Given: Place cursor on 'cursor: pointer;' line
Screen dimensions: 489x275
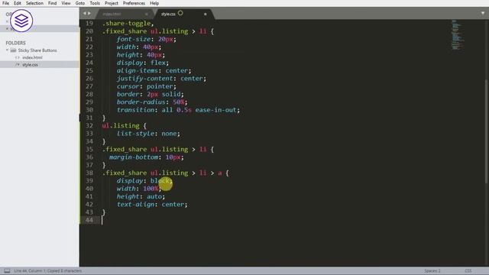Looking at the screenshot, I should coord(147,86).
